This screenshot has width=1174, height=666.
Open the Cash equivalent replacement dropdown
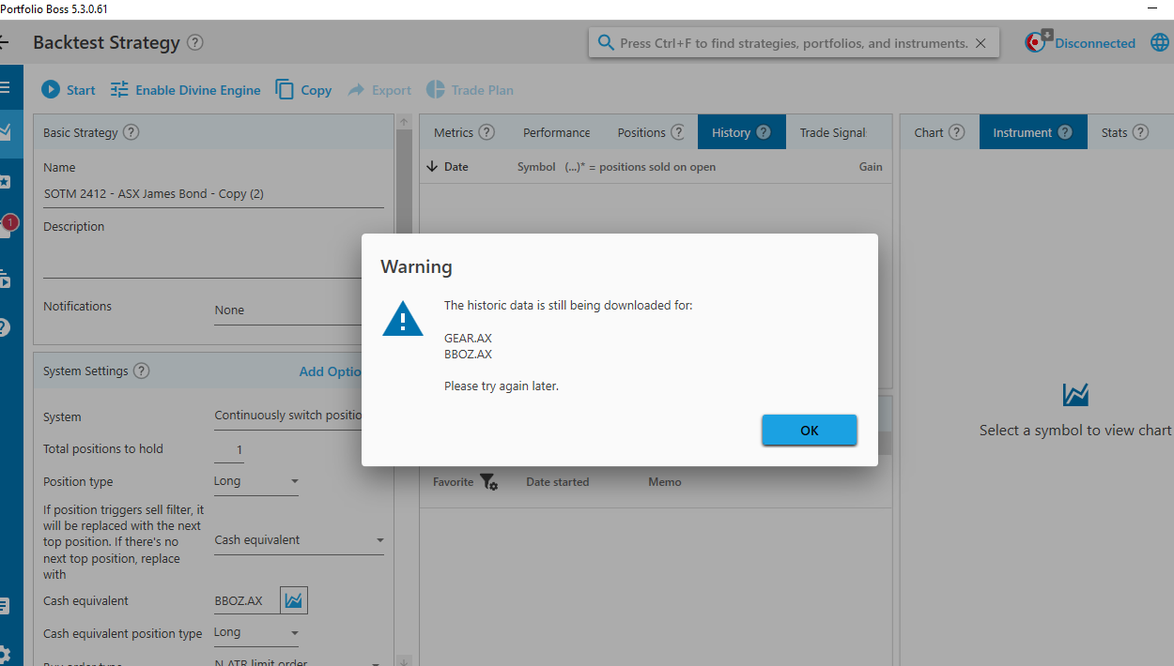(x=379, y=540)
